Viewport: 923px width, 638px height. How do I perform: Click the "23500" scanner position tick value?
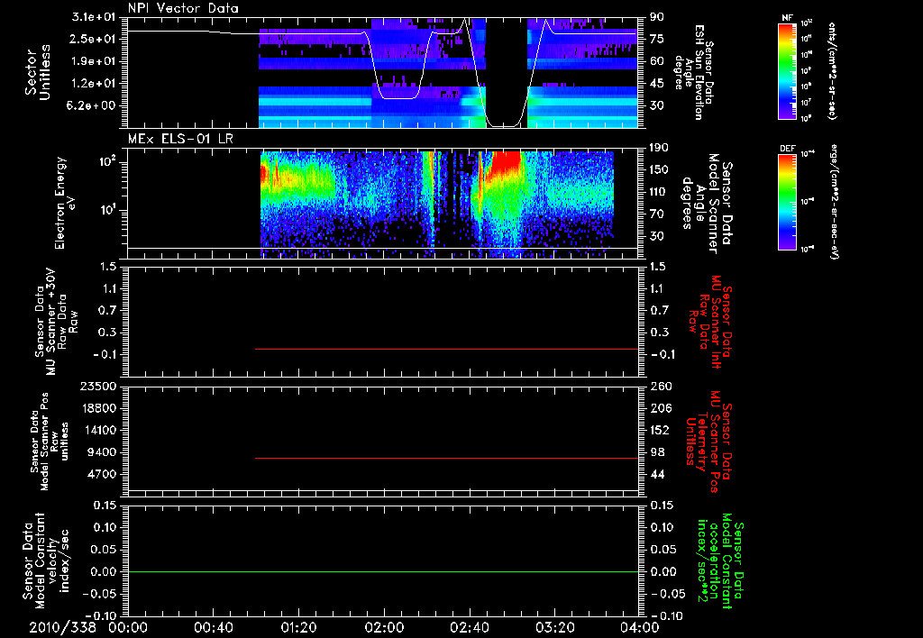click(x=99, y=387)
